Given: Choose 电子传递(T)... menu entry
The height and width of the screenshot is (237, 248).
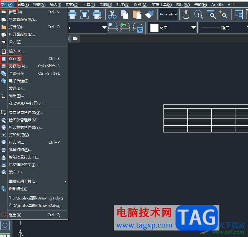Looking at the screenshot, I should pos(34,81).
